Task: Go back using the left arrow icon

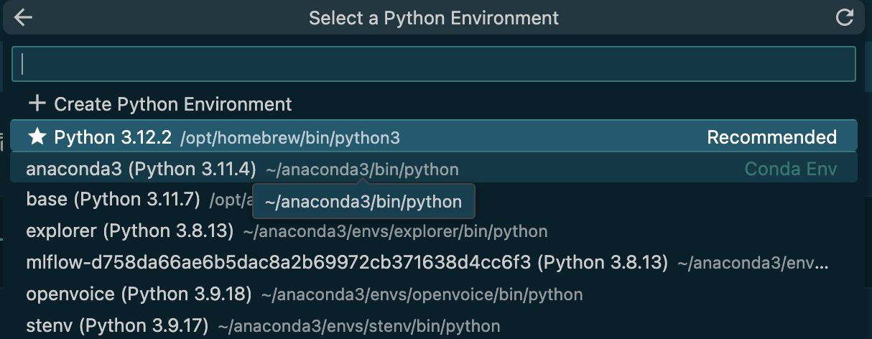Action: pyautogui.click(x=23, y=18)
